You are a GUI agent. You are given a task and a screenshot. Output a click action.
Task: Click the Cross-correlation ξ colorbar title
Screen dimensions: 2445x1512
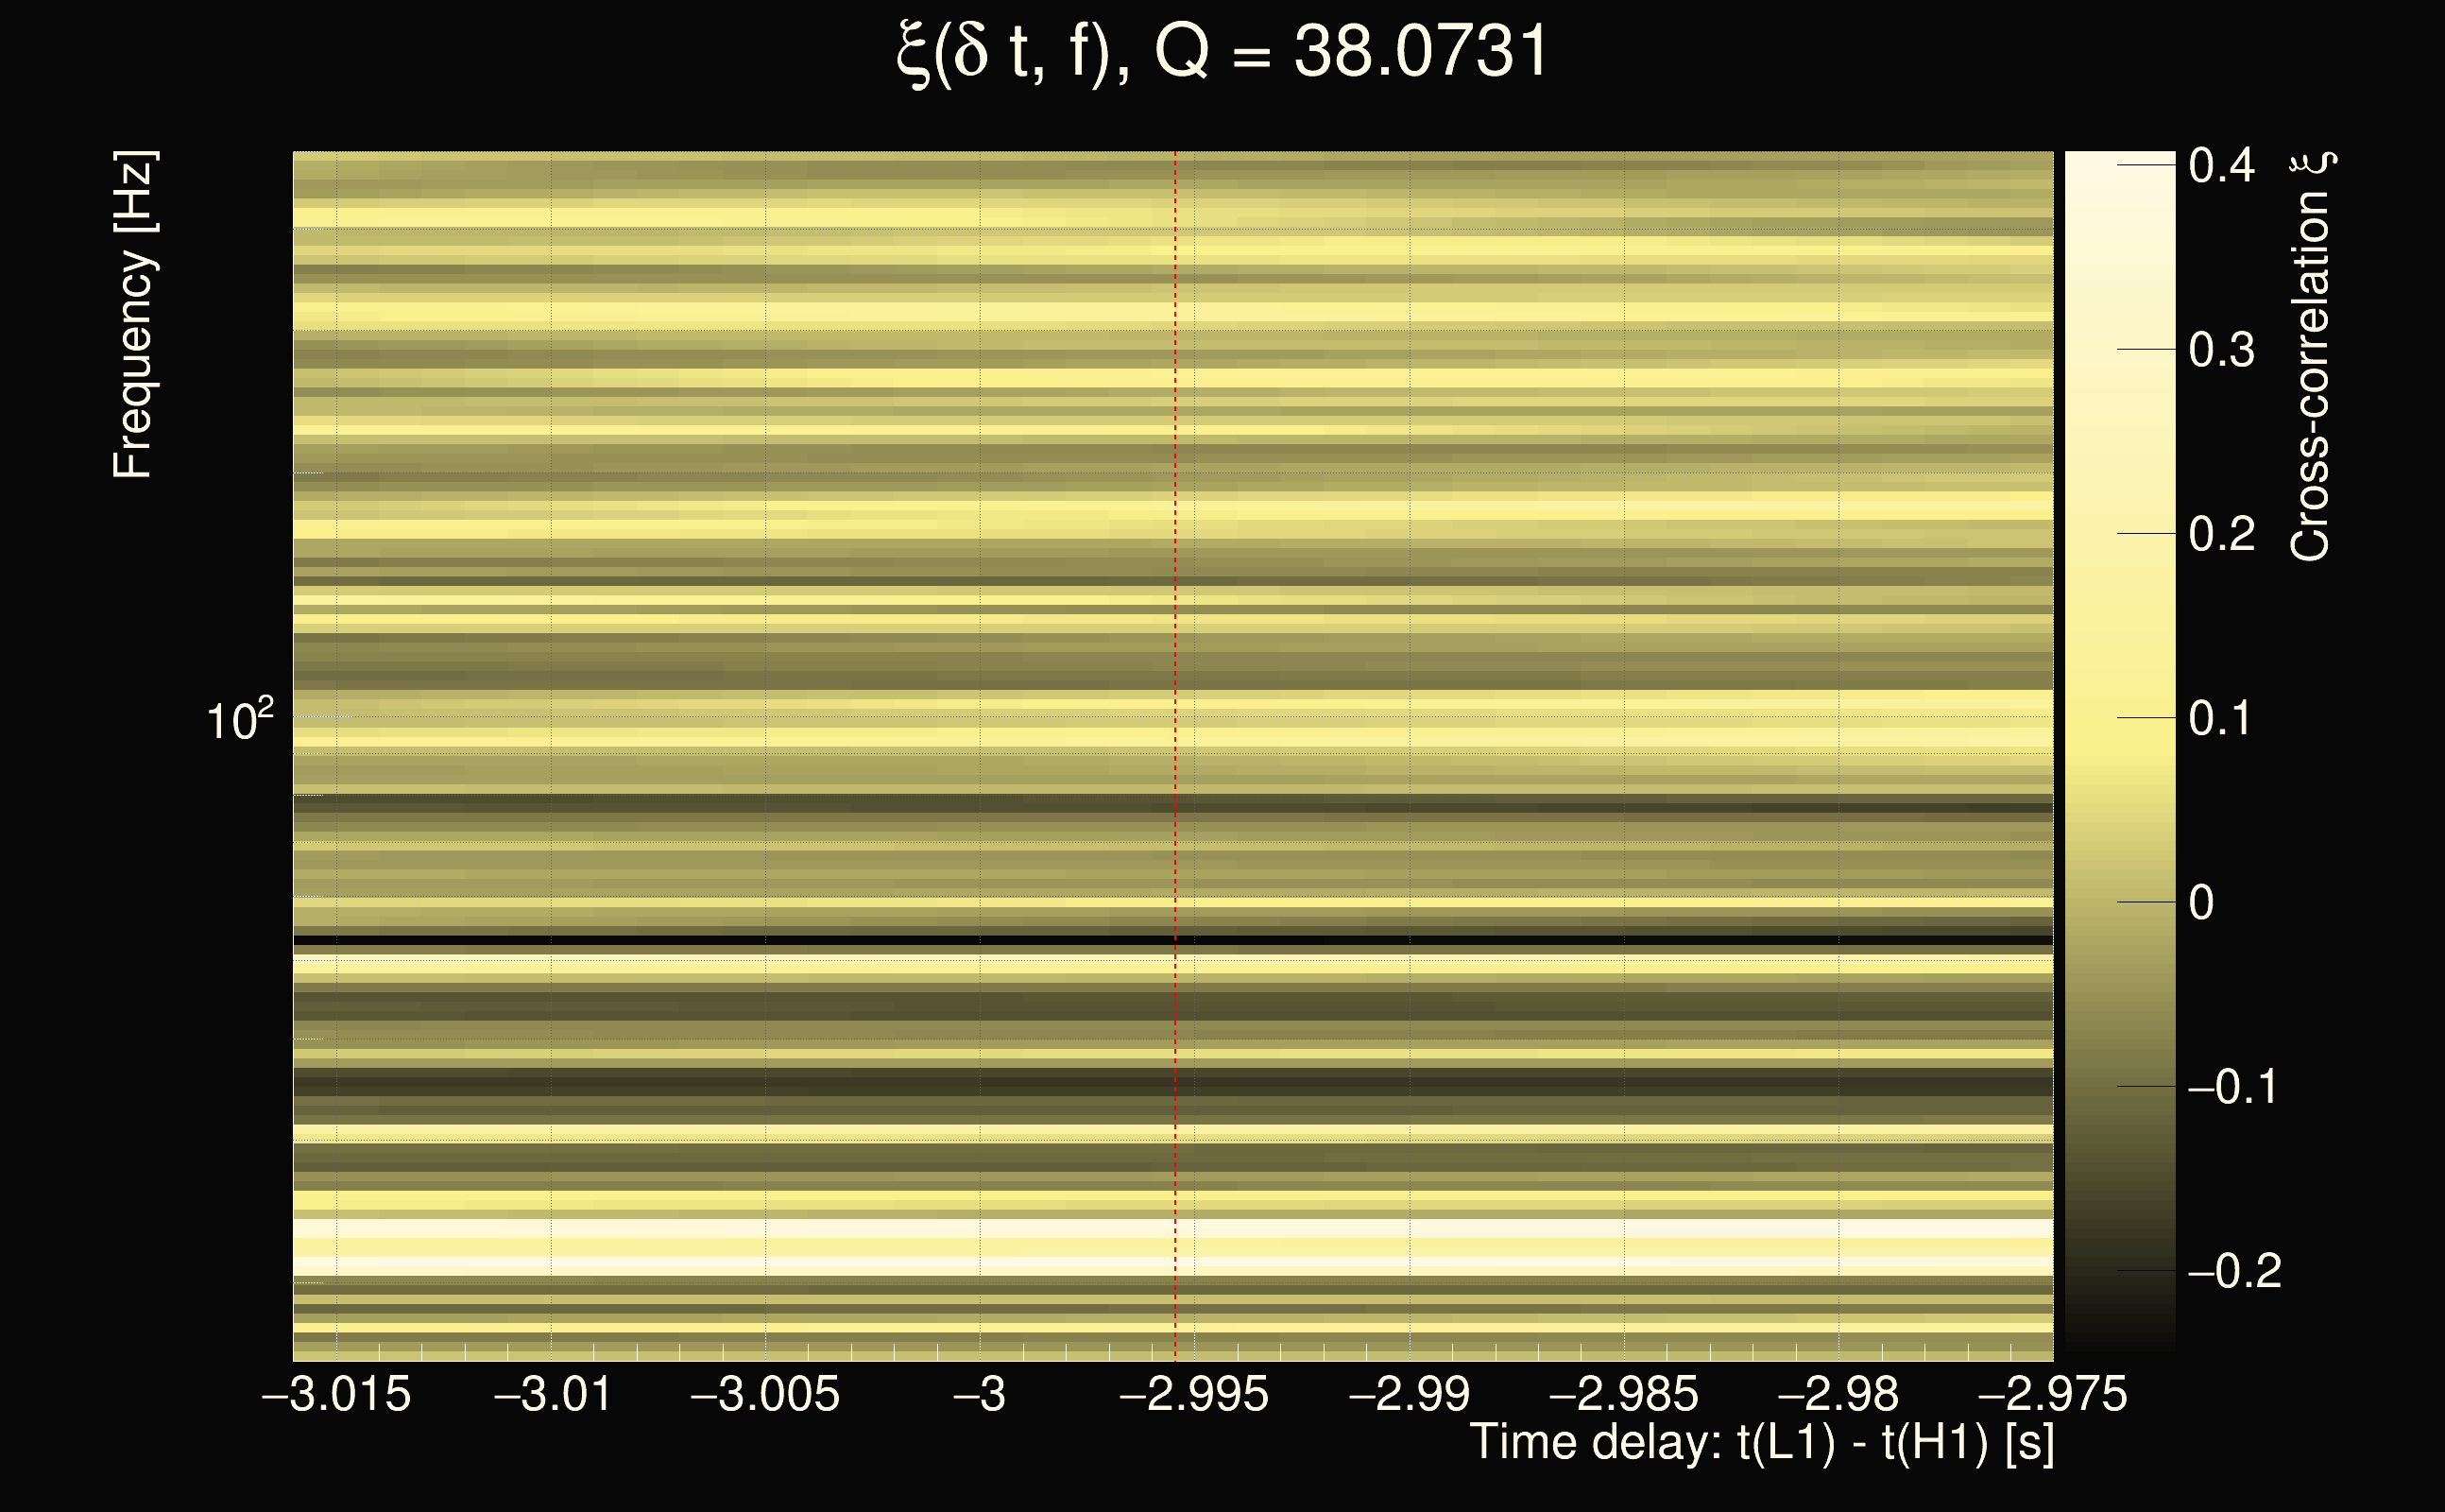coord(2311,356)
